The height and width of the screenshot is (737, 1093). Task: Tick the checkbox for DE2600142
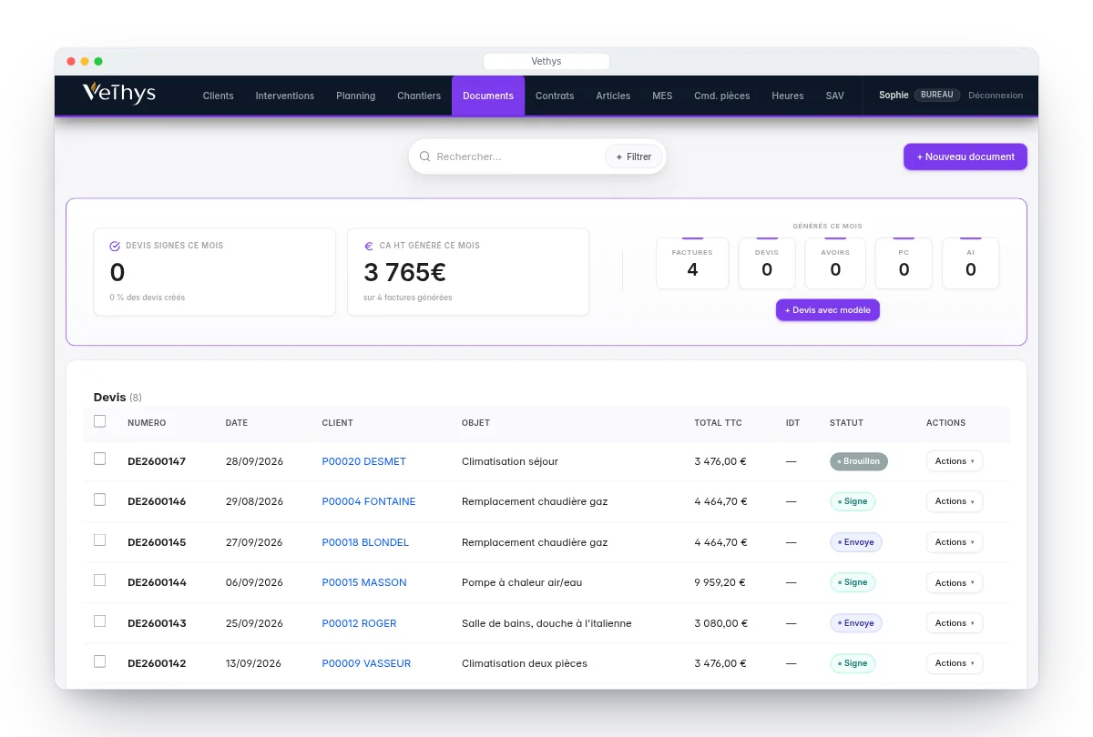pos(100,661)
